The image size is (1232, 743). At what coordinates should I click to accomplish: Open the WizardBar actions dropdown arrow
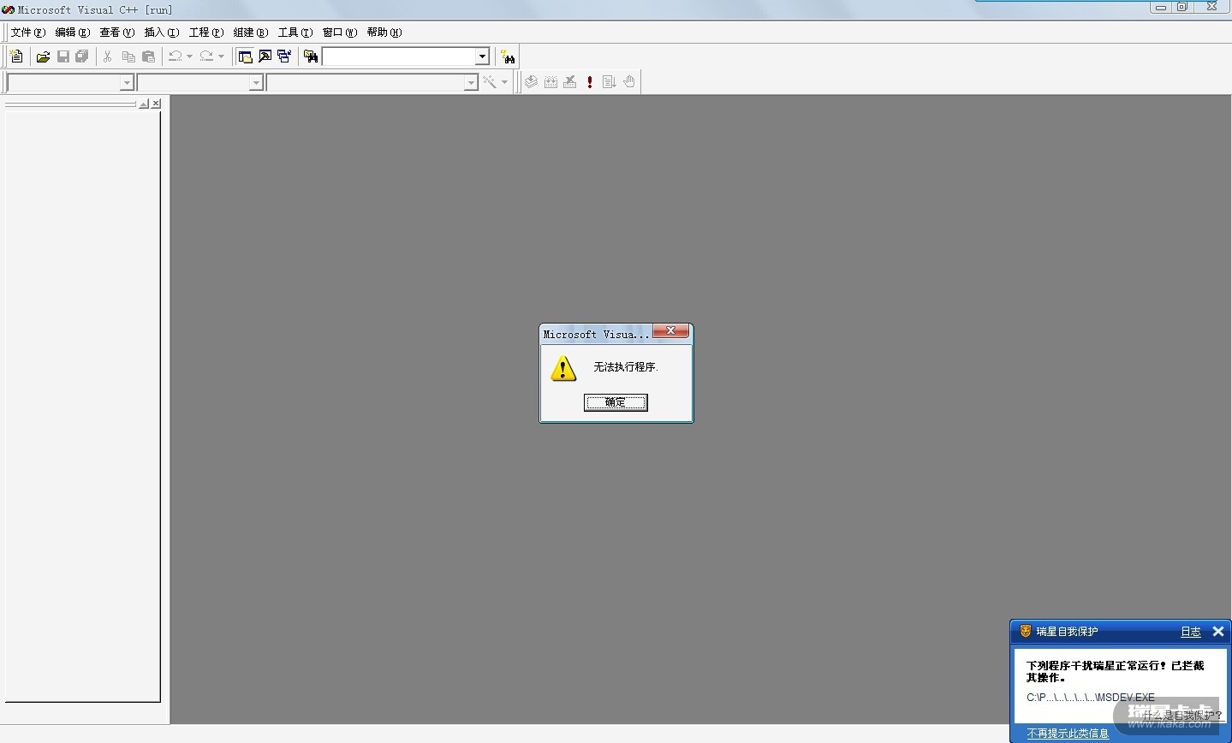(x=504, y=82)
